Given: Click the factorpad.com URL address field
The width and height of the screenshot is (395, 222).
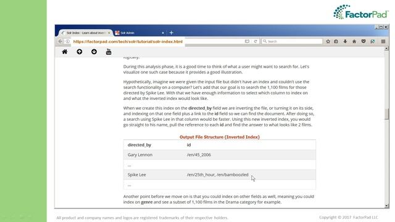Looking at the screenshot, I should pyautogui.click(x=128, y=41).
